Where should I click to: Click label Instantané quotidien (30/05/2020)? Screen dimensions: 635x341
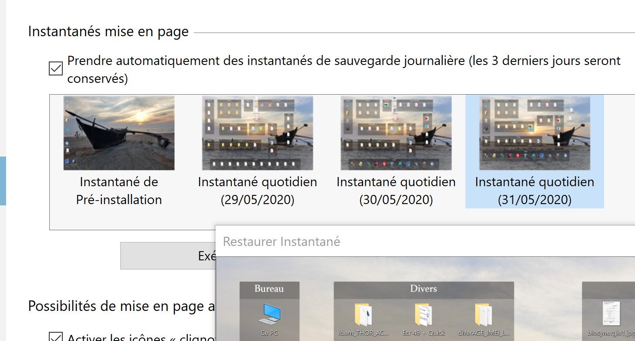[396, 191]
